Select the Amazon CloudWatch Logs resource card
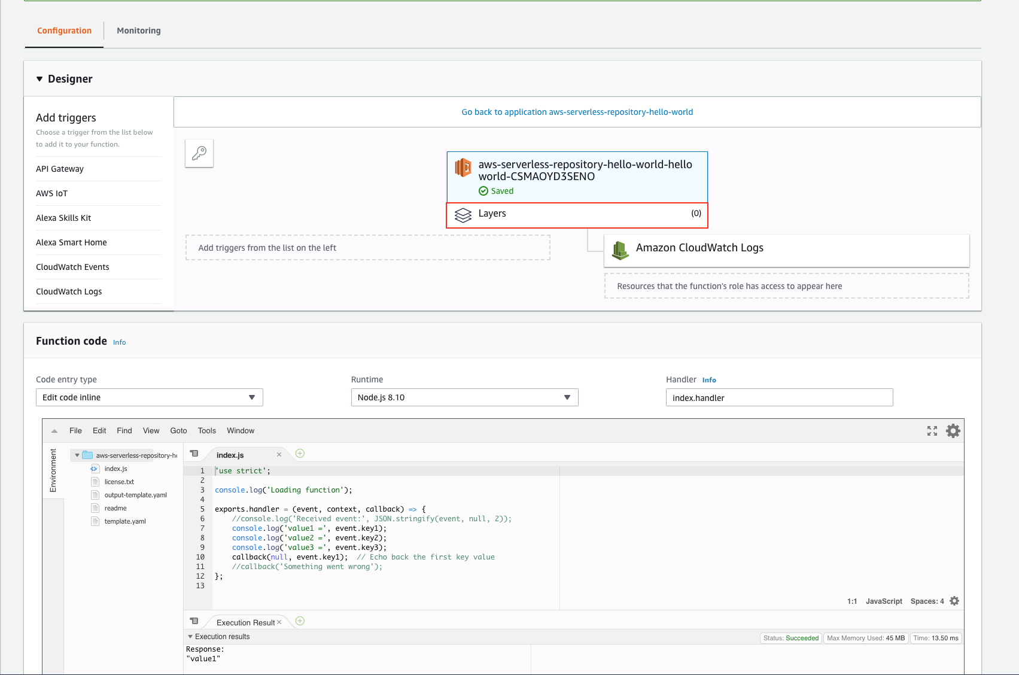This screenshot has height=675, width=1019. pyautogui.click(x=787, y=250)
